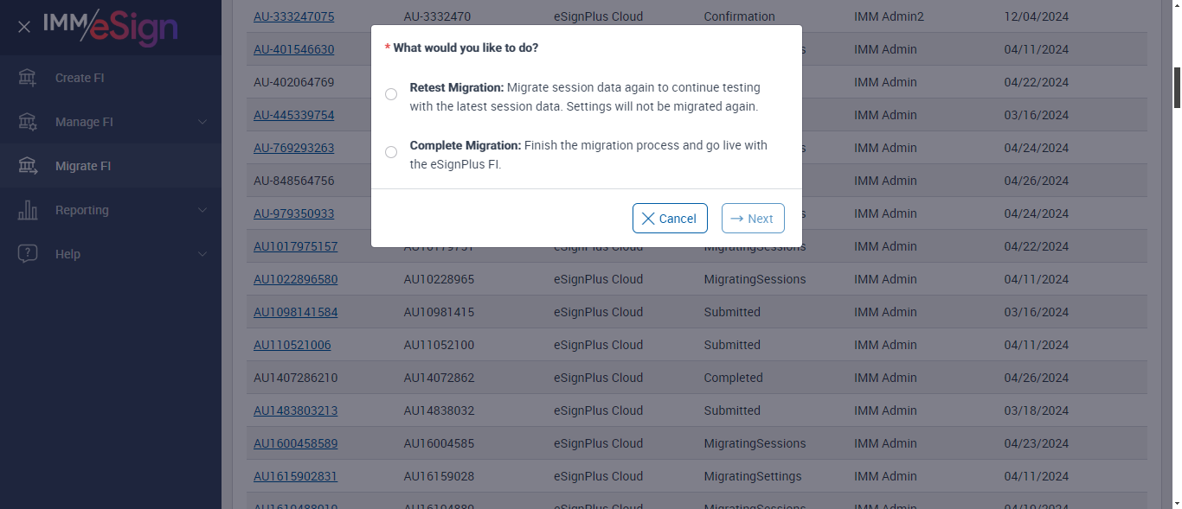Click the Help question-bubble icon
The width and height of the screenshot is (1182, 509).
point(28,254)
